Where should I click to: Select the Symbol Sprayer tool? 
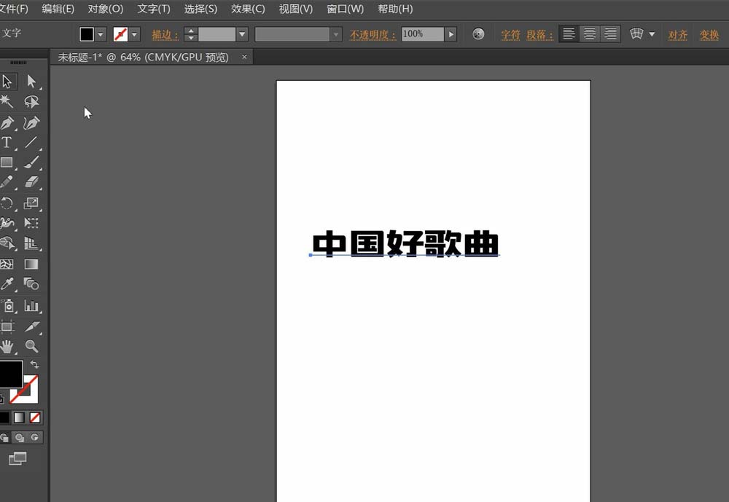point(7,305)
